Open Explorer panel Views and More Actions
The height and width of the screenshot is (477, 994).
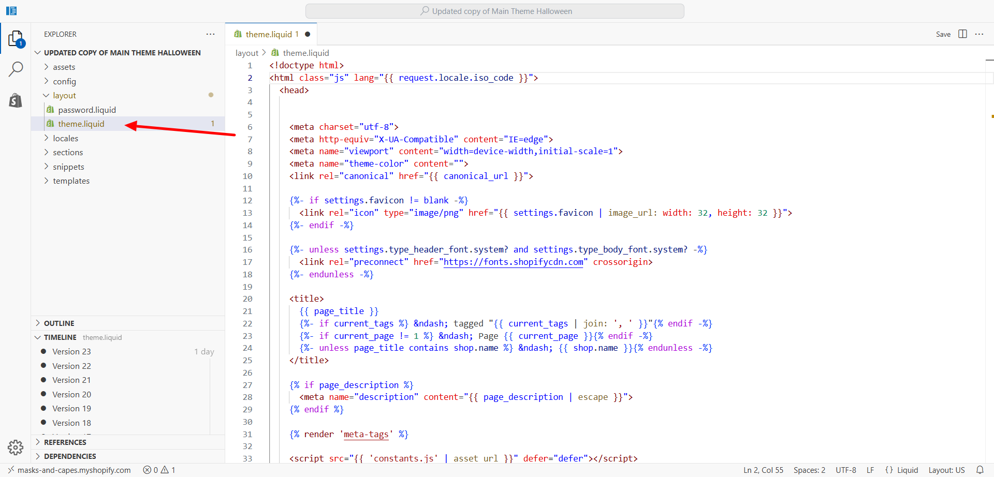(x=210, y=34)
